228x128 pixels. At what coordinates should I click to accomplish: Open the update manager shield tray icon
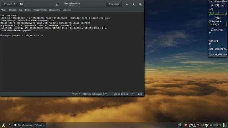click(x=207, y=125)
